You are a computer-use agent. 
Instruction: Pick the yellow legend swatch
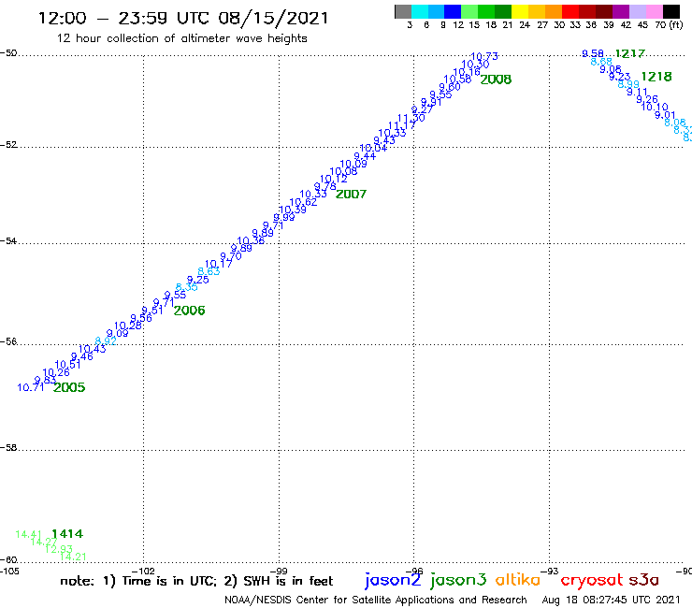coord(520,11)
